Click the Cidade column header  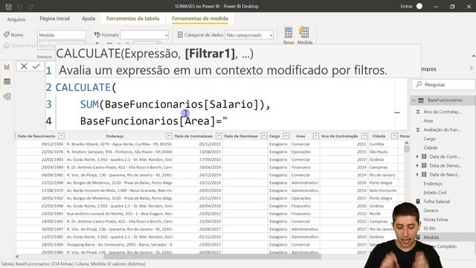pyautogui.click(x=379, y=136)
